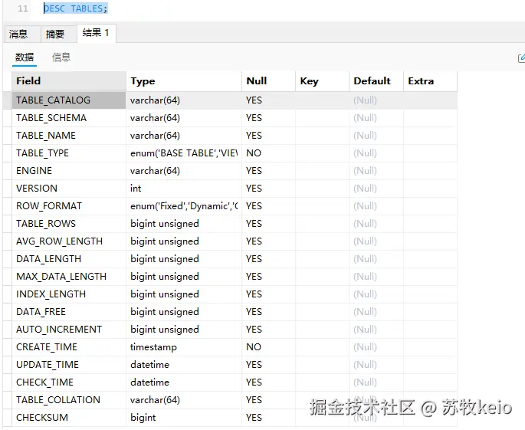This screenshot has height=430, width=525.
Task: Select the DATA_FREE field cell
Action: [x=69, y=312]
